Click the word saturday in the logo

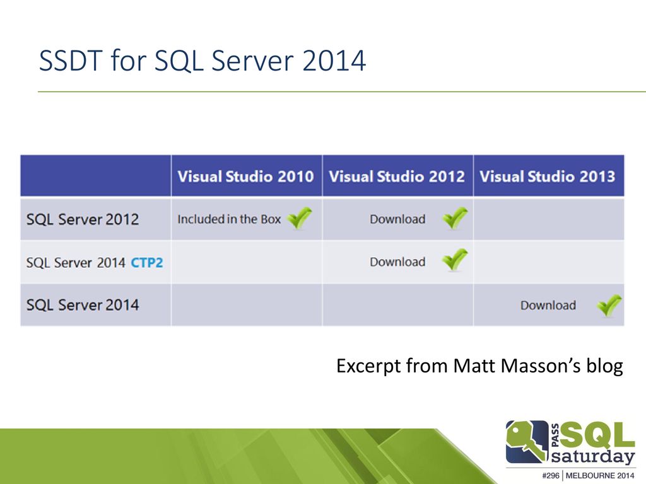593,456
